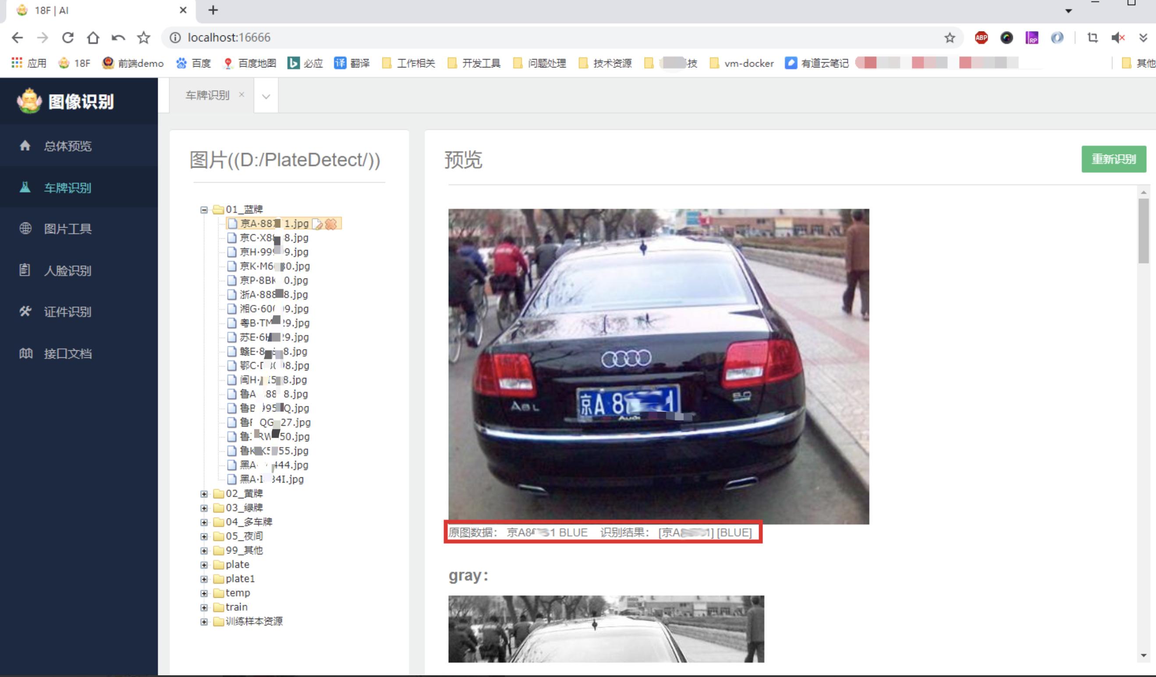This screenshot has width=1156, height=677.
Task: Expand the 02_黄牌 folder
Action: click(x=204, y=493)
